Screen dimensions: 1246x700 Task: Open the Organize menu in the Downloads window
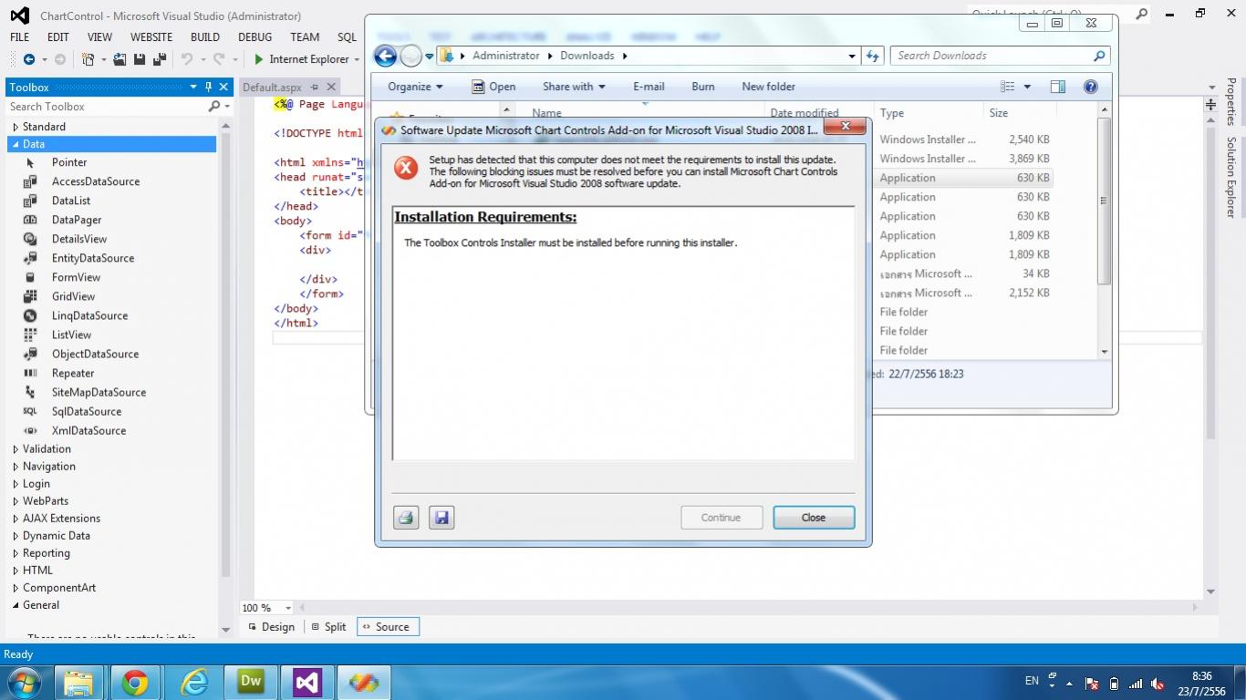click(x=415, y=87)
